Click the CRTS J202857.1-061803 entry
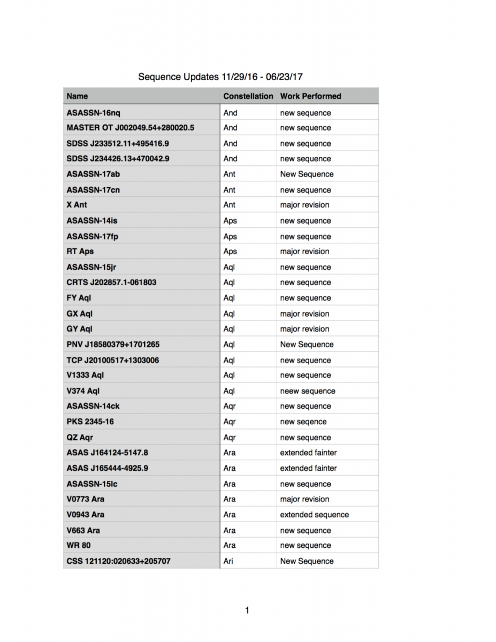The image size is (496, 642). pos(111,282)
